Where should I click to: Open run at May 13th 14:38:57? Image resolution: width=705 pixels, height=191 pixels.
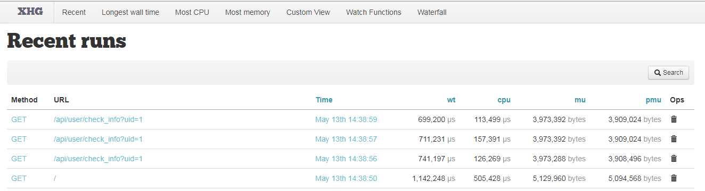(346, 139)
